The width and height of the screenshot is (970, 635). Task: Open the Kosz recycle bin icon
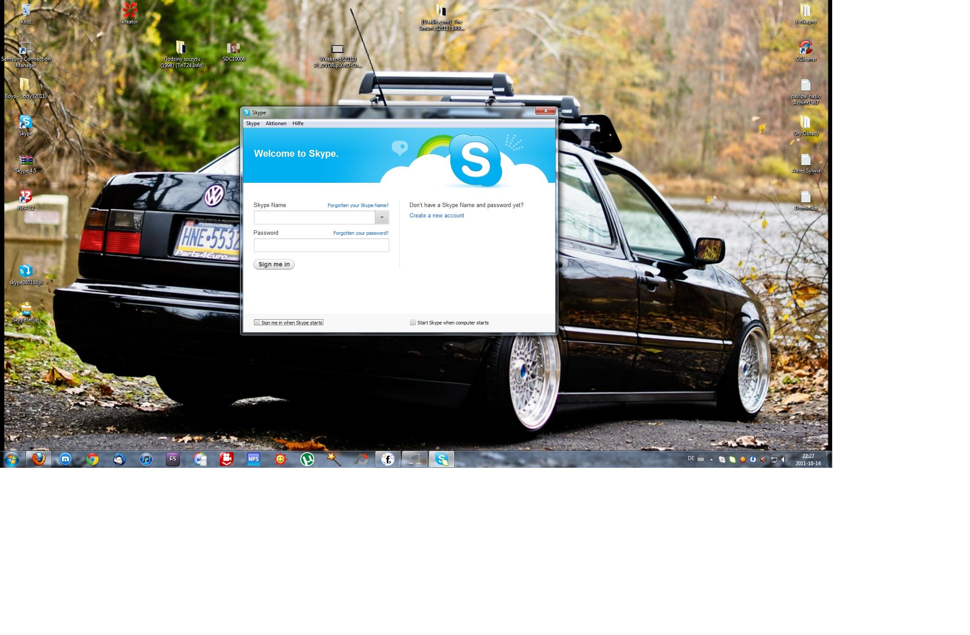pyautogui.click(x=26, y=13)
